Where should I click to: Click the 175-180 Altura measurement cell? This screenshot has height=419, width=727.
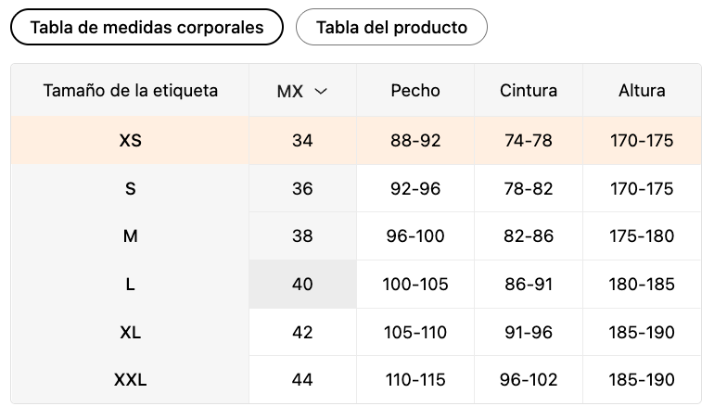pyautogui.click(x=642, y=236)
